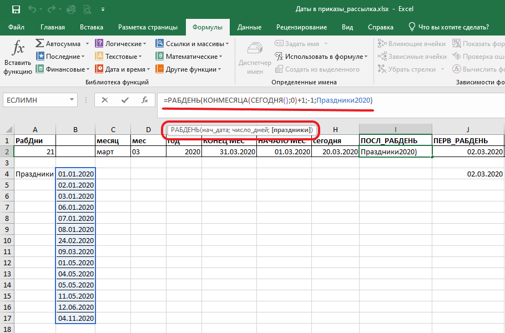Open the Файл tab
The width and height of the screenshot is (505, 333).
(x=16, y=27)
